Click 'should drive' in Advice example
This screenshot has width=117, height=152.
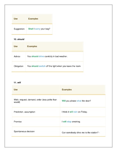38,56
